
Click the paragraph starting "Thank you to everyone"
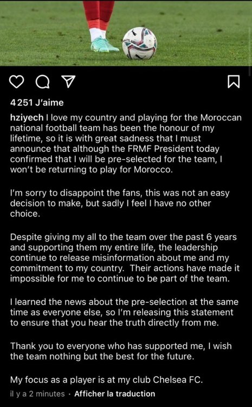click(121, 351)
